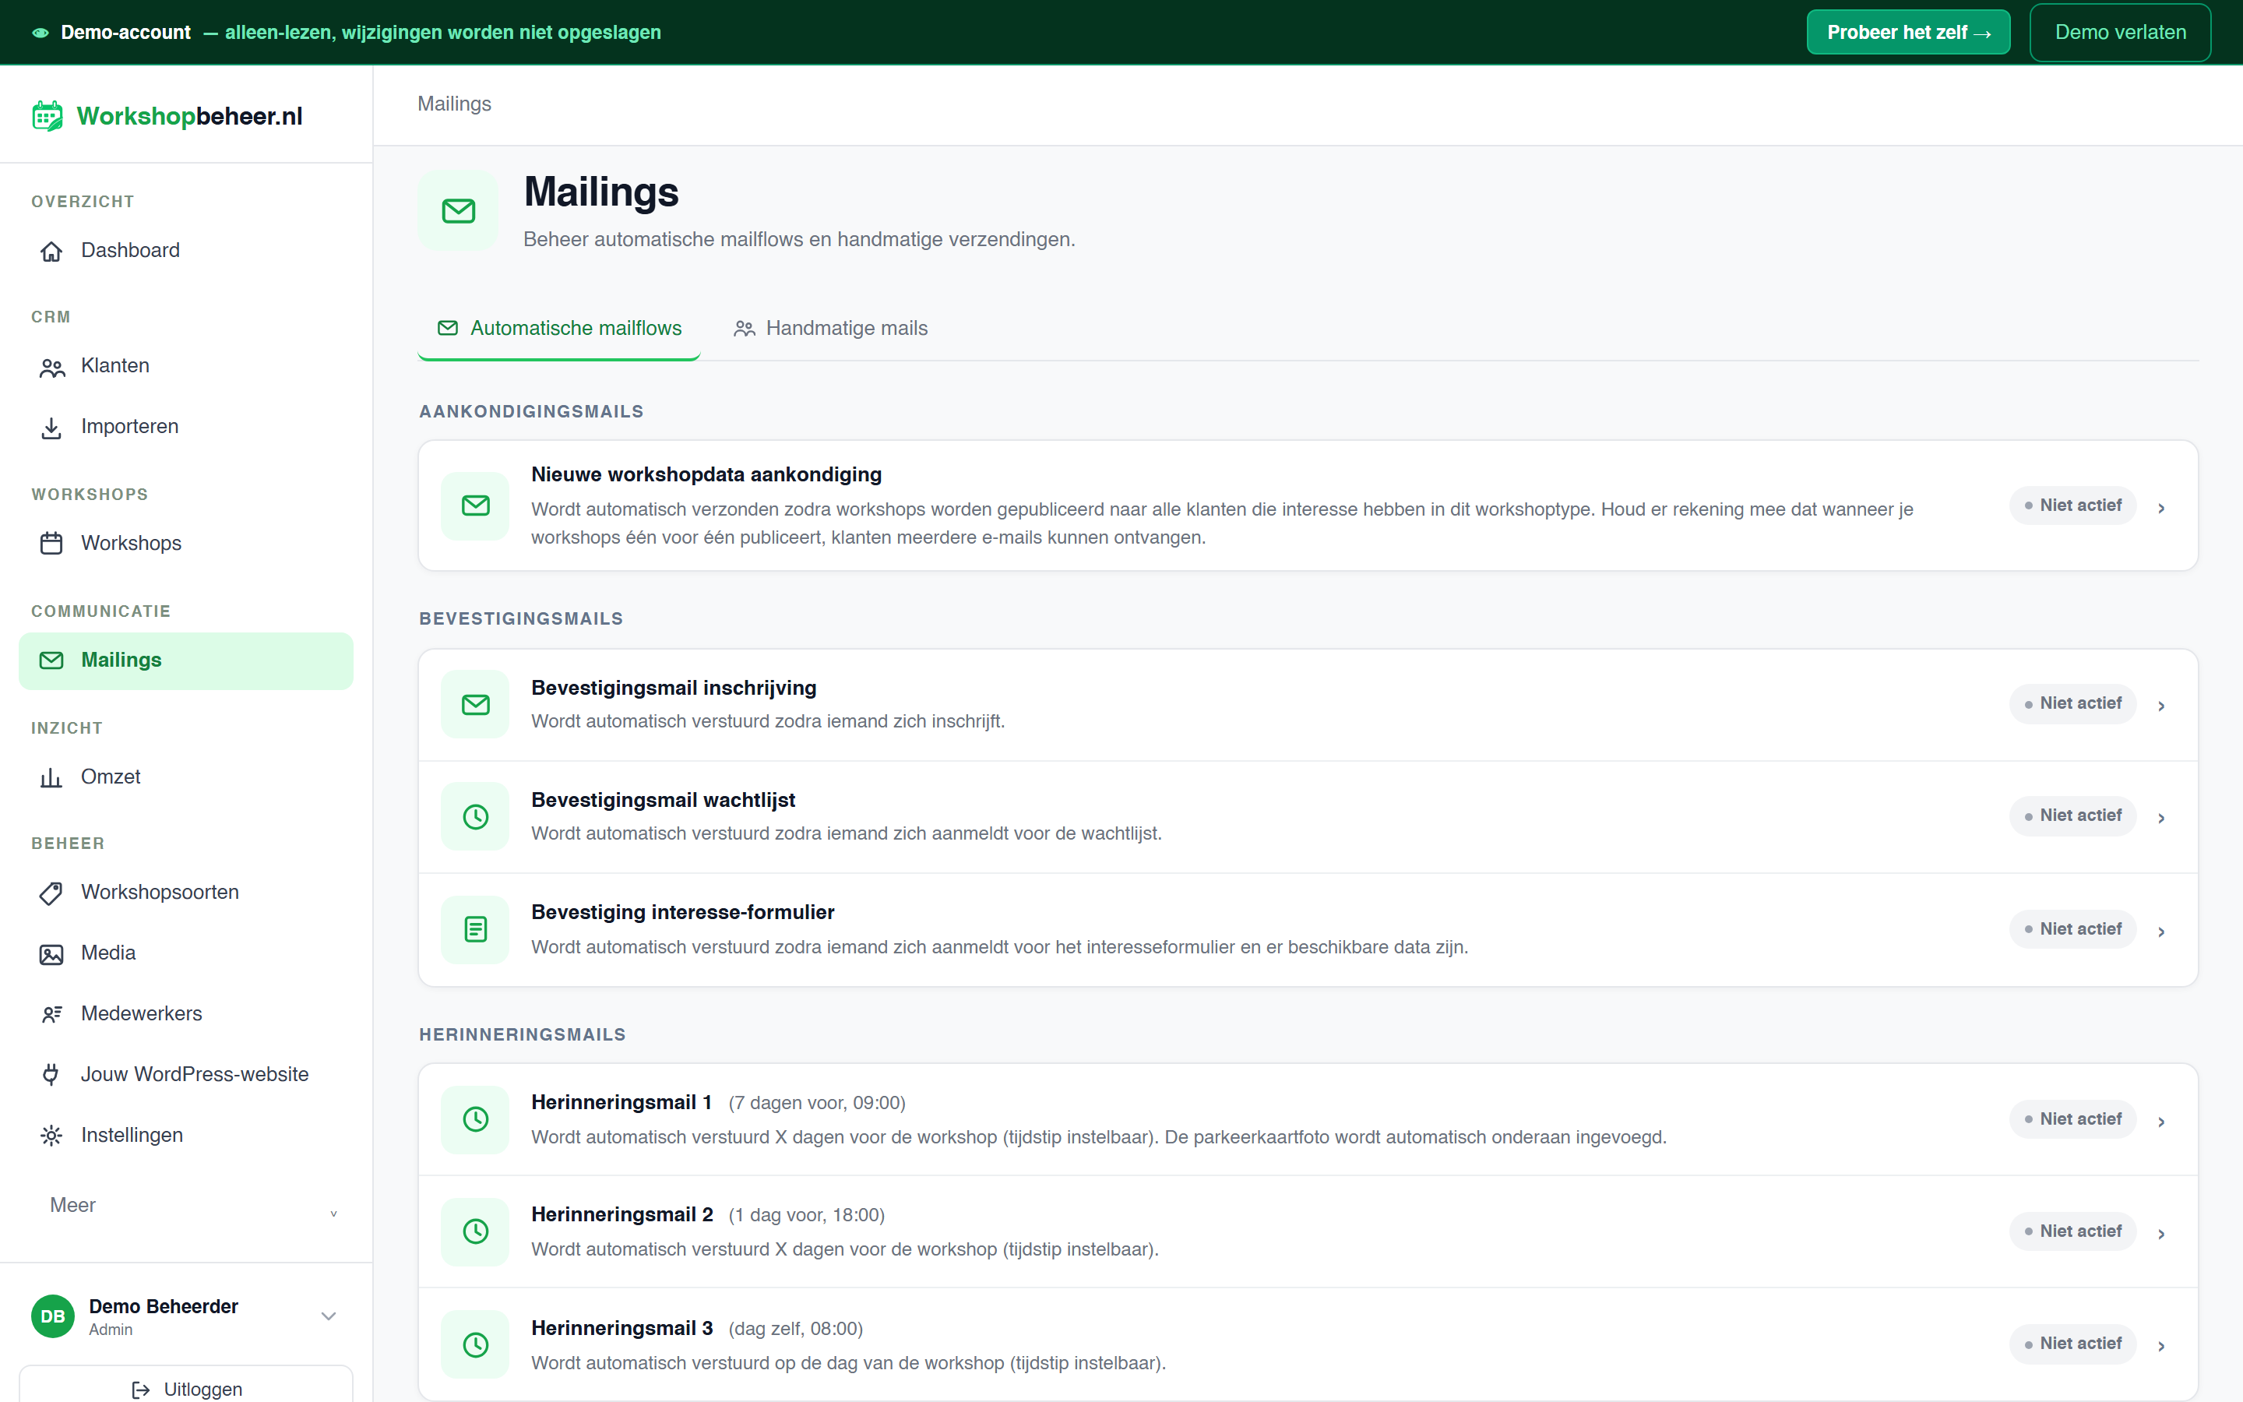Open chevron of Nieuwe workshopdata aankondiging row
Screen dimensions: 2243x1402
pyautogui.click(x=2161, y=508)
